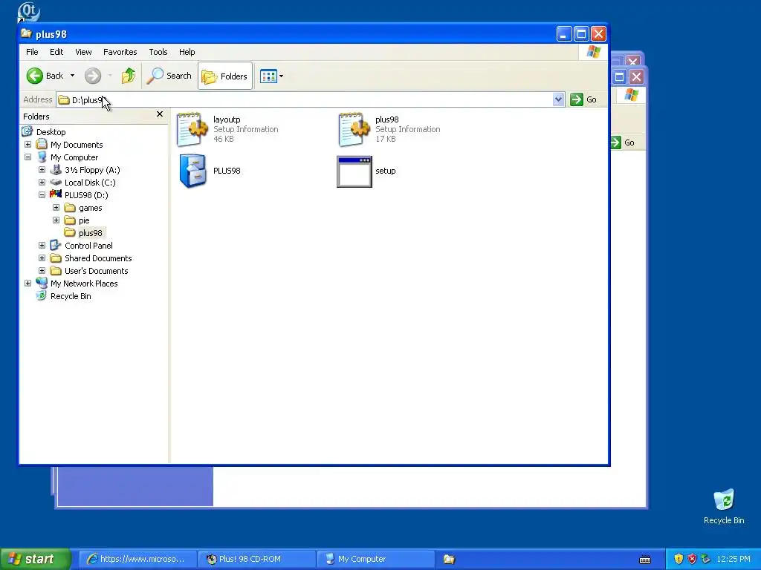The height and width of the screenshot is (570, 761).
Task: Click the green Back arrow button
Action: [35, 76]
